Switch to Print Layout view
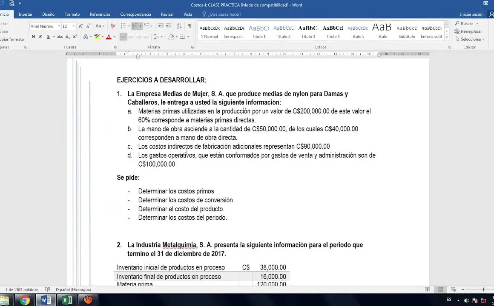 (440, 289)
